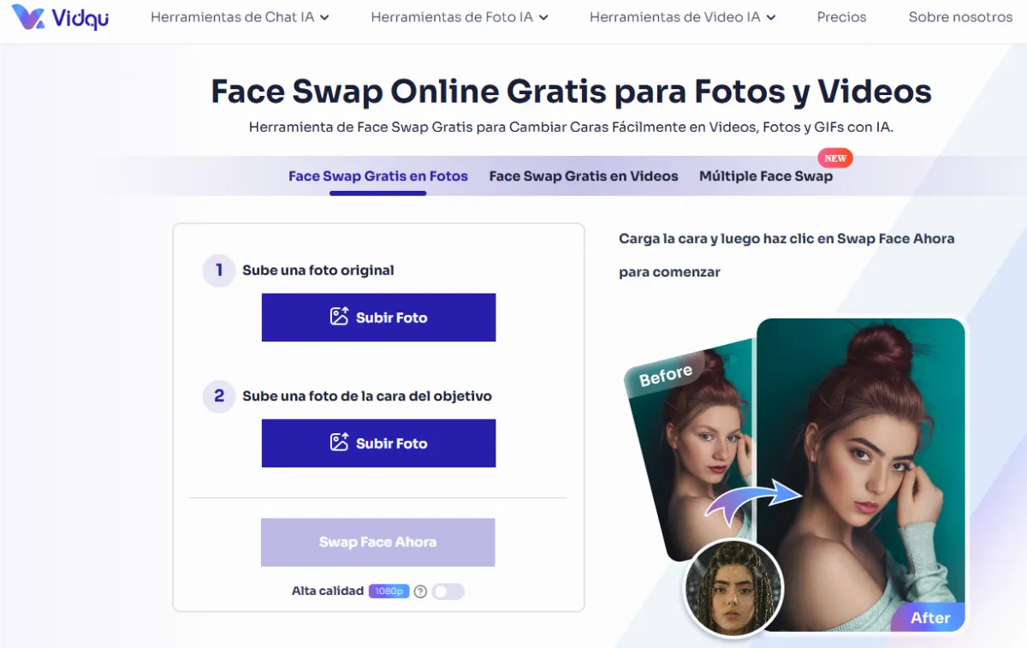The image size is (1027, 648).
Task: Select Face Swap Gratis en Fotos tab
Action: pos(378,176)
